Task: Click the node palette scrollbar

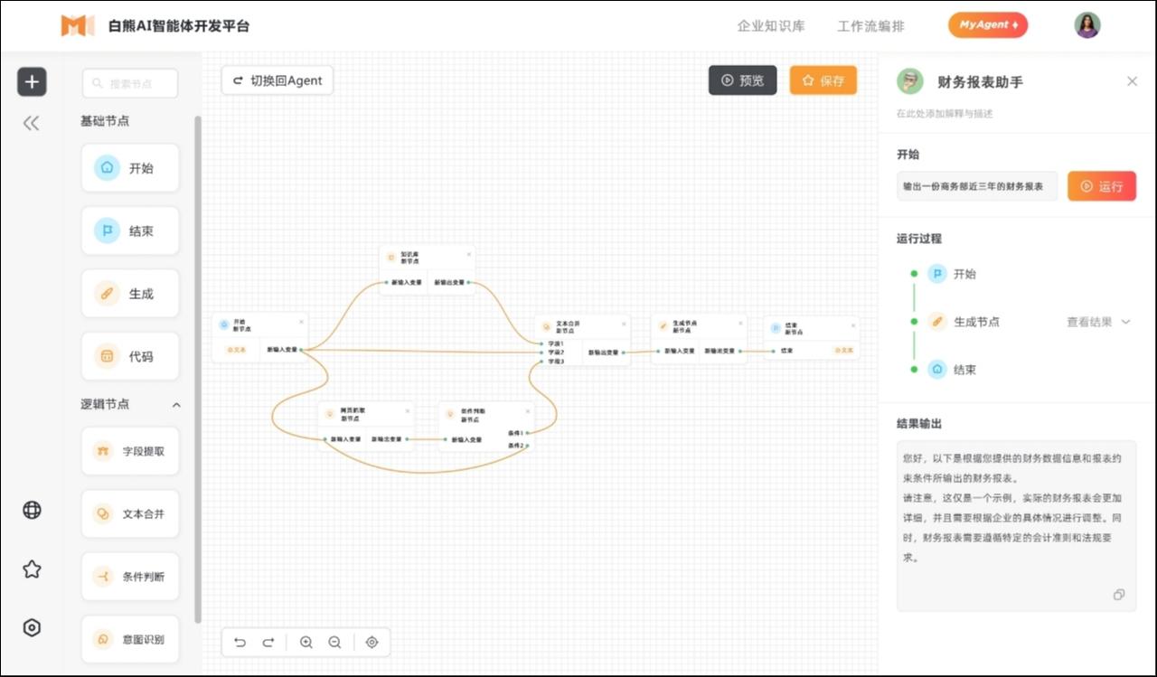Action: coord(198,369)
